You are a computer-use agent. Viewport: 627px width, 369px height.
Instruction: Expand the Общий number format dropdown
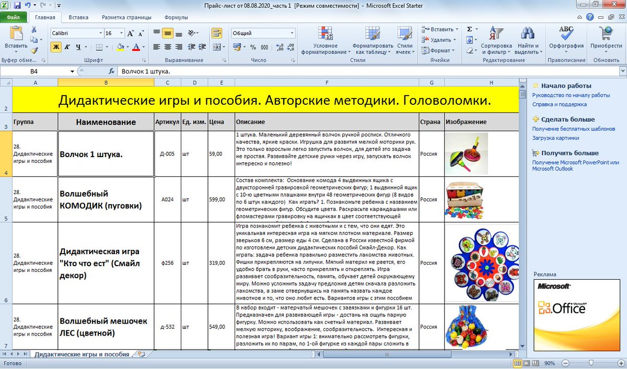click(x=292, y=33)
